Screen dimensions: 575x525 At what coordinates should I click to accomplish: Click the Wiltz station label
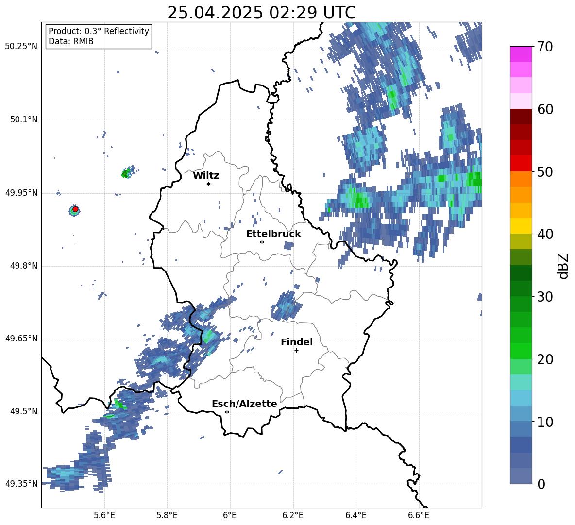(x=206, y=175)
